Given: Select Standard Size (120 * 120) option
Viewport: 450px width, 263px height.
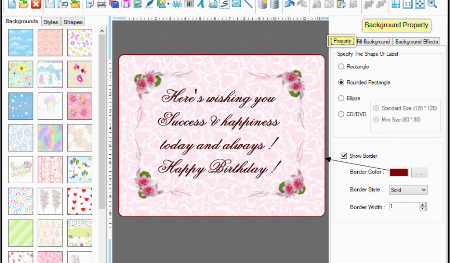Looking at the screenshot, I should pos(376,108).
